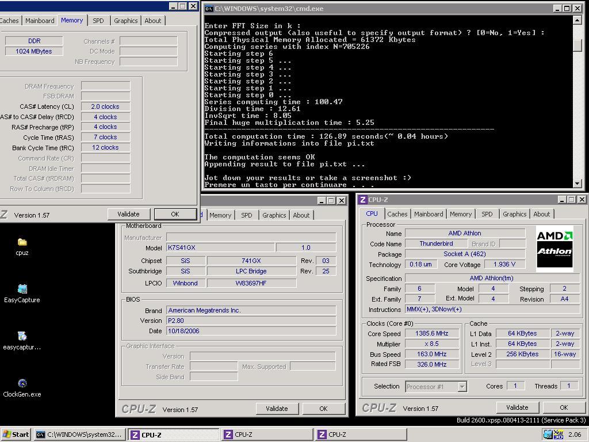
Task: Activate the middle CPU-Z taskbar button
Action: pos(267,435)
